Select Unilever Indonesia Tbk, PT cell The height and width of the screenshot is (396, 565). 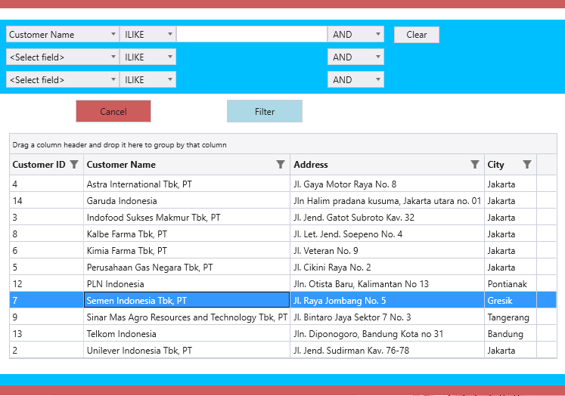coord(187,350)
